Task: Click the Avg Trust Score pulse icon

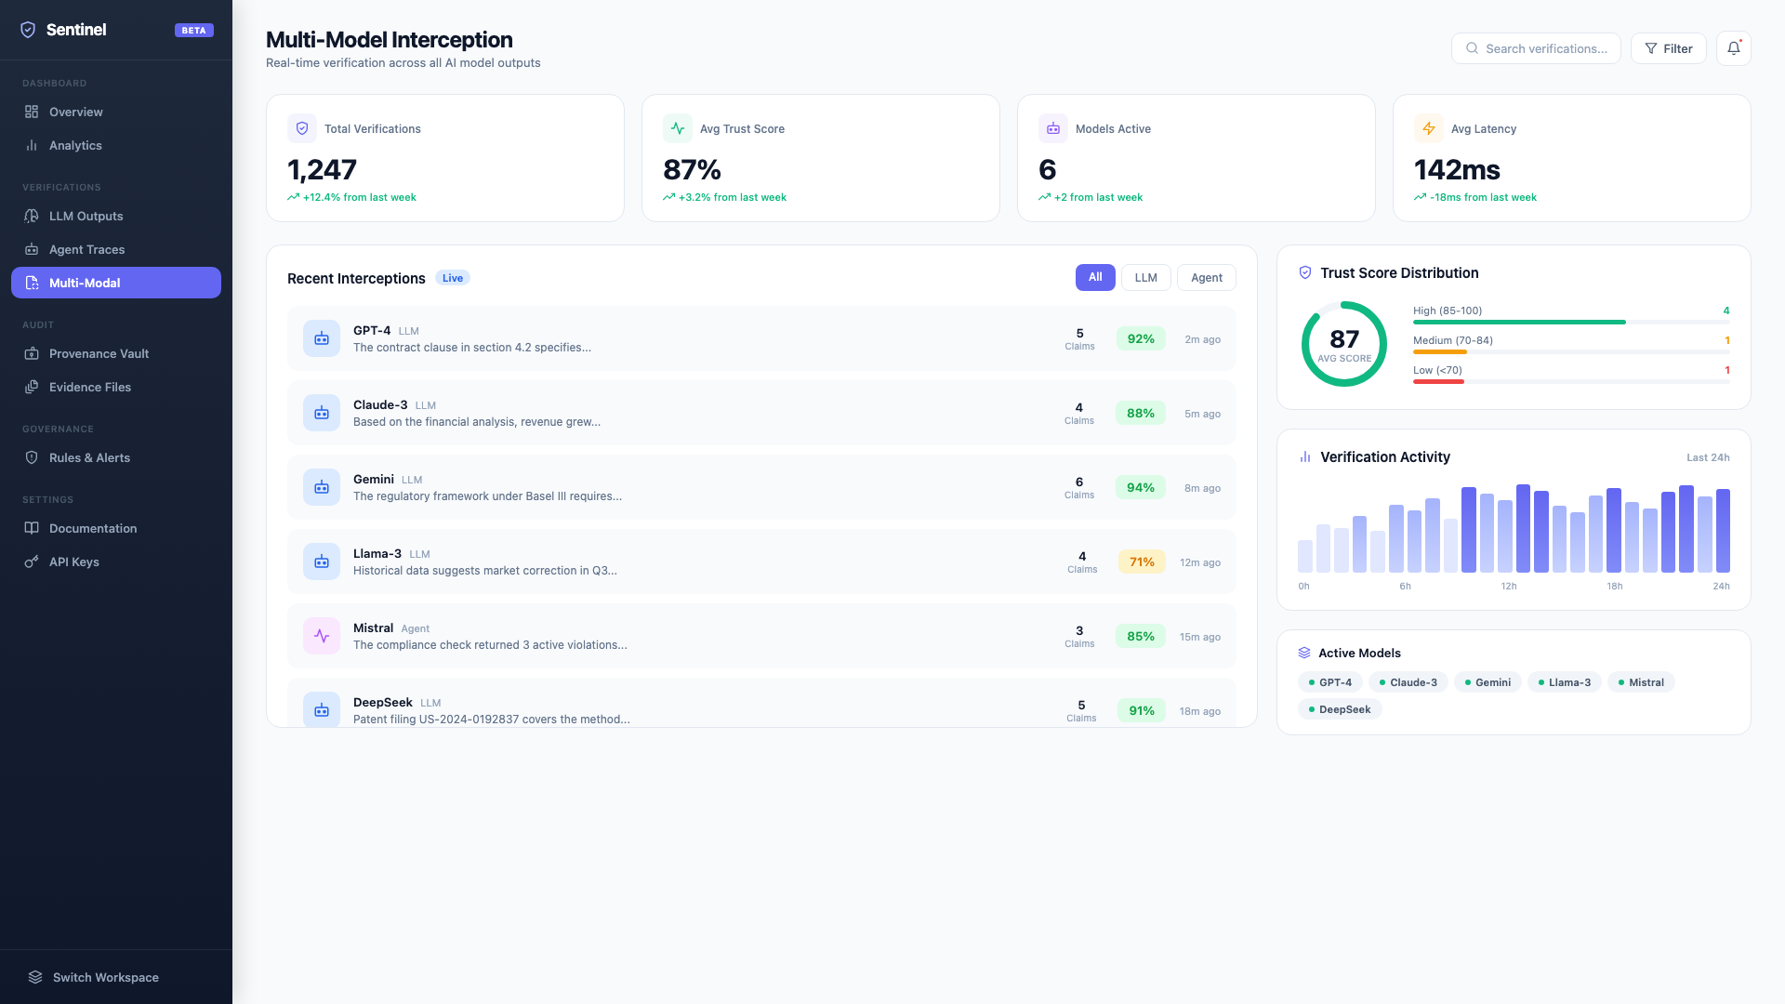Action: coord(678,128)
